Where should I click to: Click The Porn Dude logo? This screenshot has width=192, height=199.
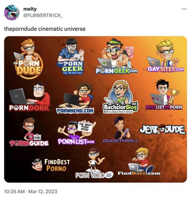[x=28, y=58]
